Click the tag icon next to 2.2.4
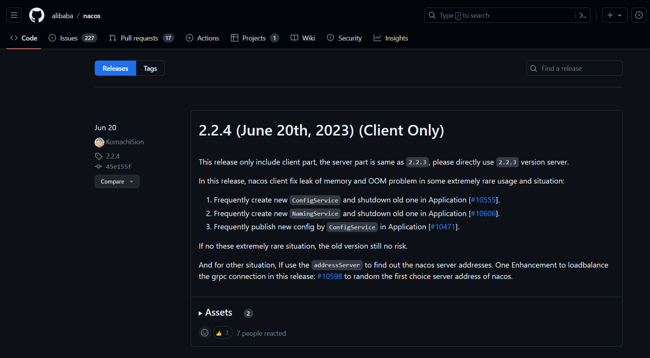 coord(99,156)
